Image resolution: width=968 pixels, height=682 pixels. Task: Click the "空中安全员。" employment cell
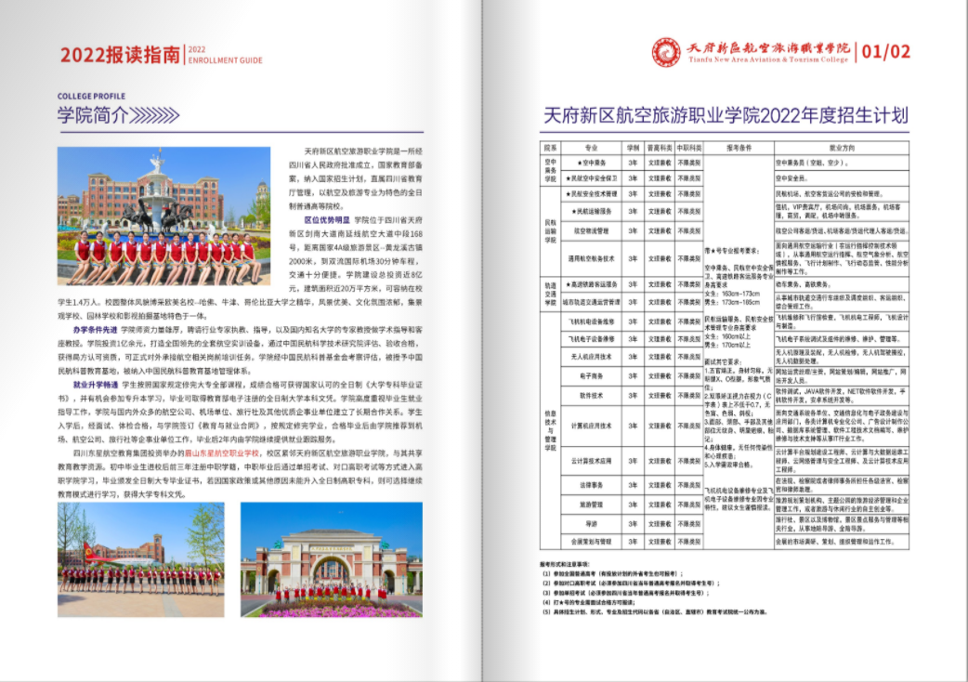pos(842,178)
